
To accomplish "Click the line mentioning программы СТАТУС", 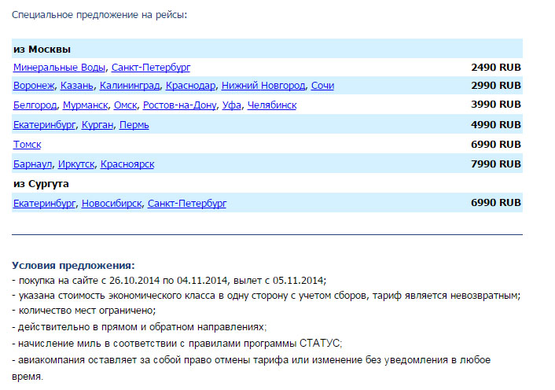I will click(177, 344).
